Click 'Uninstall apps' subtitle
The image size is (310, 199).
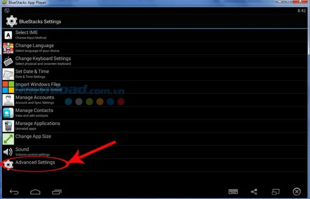tap(26, 129)
